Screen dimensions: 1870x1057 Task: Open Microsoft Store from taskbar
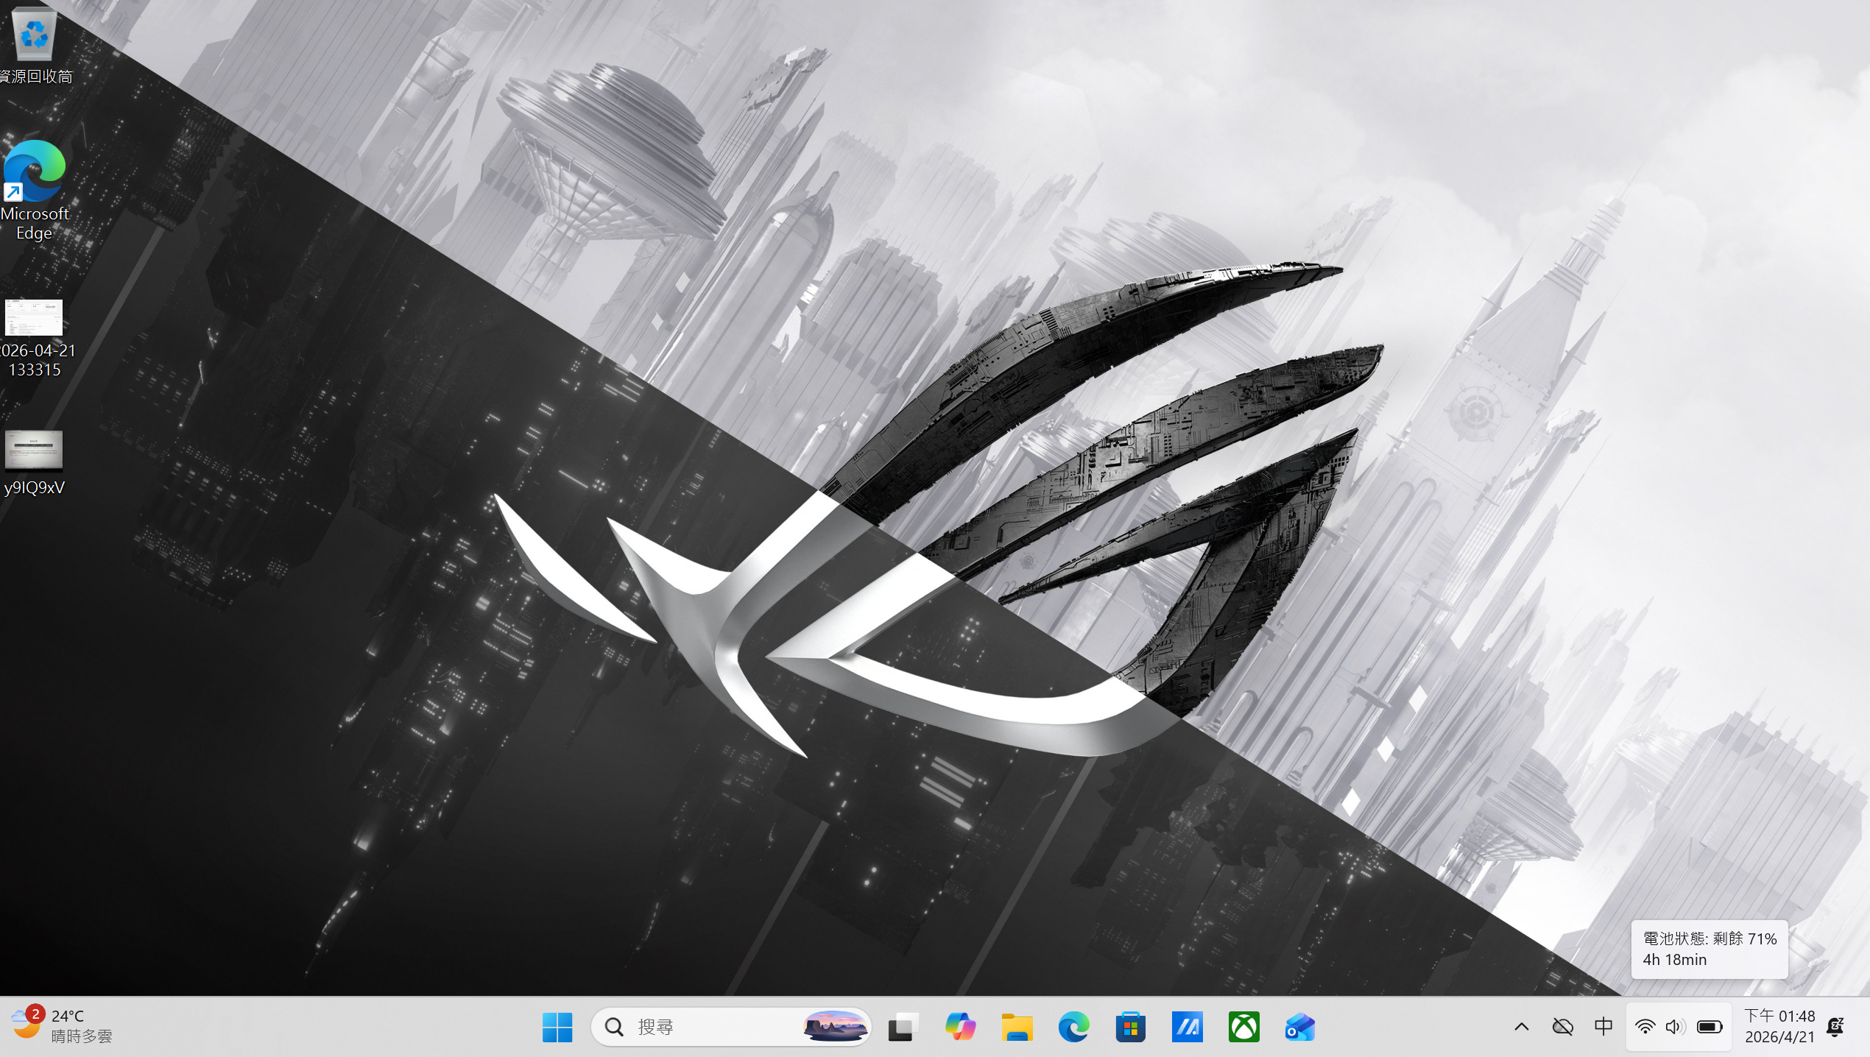(1130, 1027)
